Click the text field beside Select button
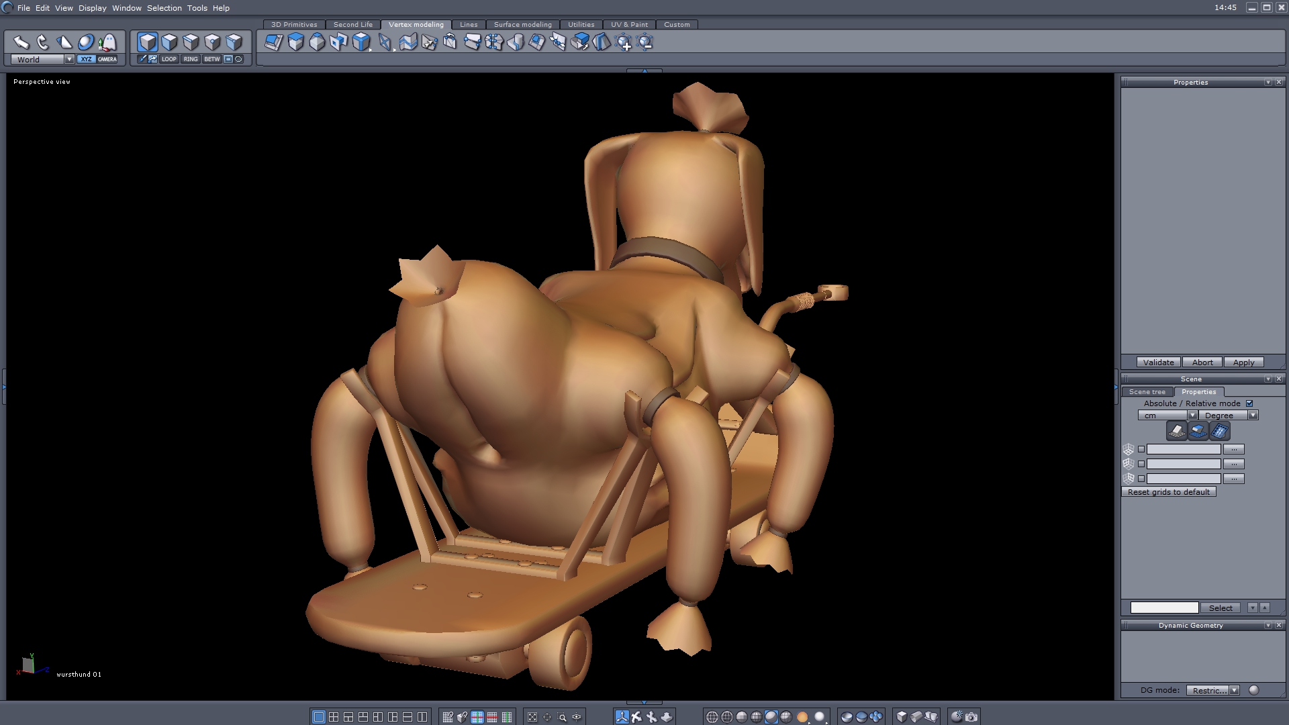This screenshot has height=725, width=1289. 1164,608
